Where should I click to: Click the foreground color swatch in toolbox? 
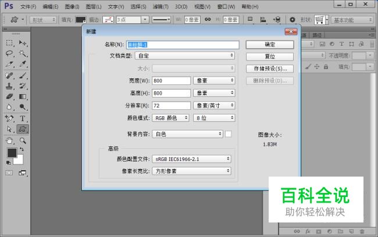pyautogui.click(x=12, y=153)
